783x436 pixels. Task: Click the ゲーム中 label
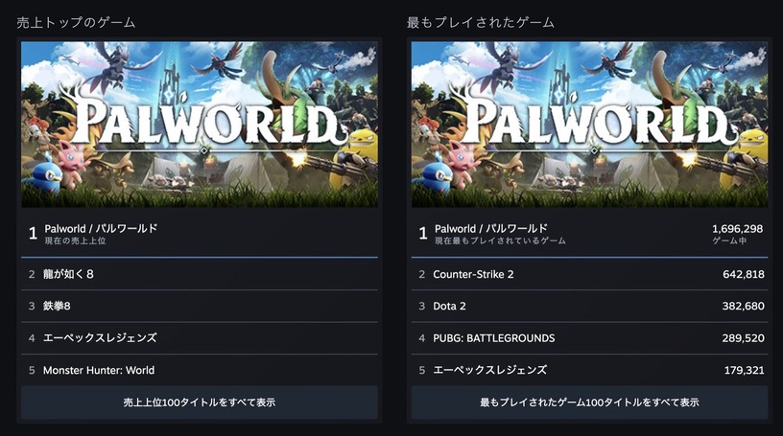pos(729,241)
